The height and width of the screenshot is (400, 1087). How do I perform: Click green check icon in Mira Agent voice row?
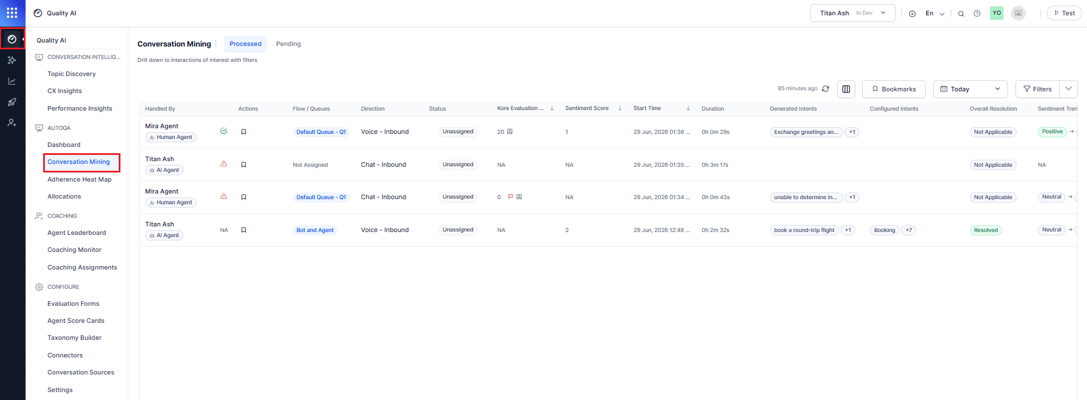224,131
